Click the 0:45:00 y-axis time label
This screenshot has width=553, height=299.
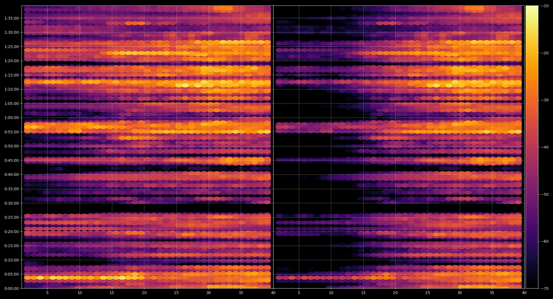click(x=12, y=160)
